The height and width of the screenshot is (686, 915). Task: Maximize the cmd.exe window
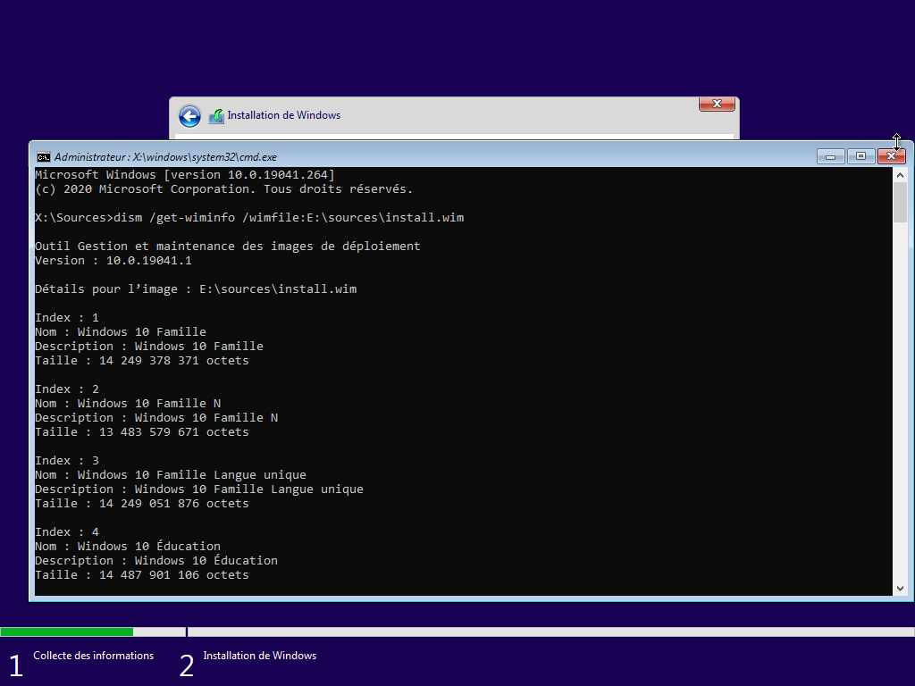(860, 156)
